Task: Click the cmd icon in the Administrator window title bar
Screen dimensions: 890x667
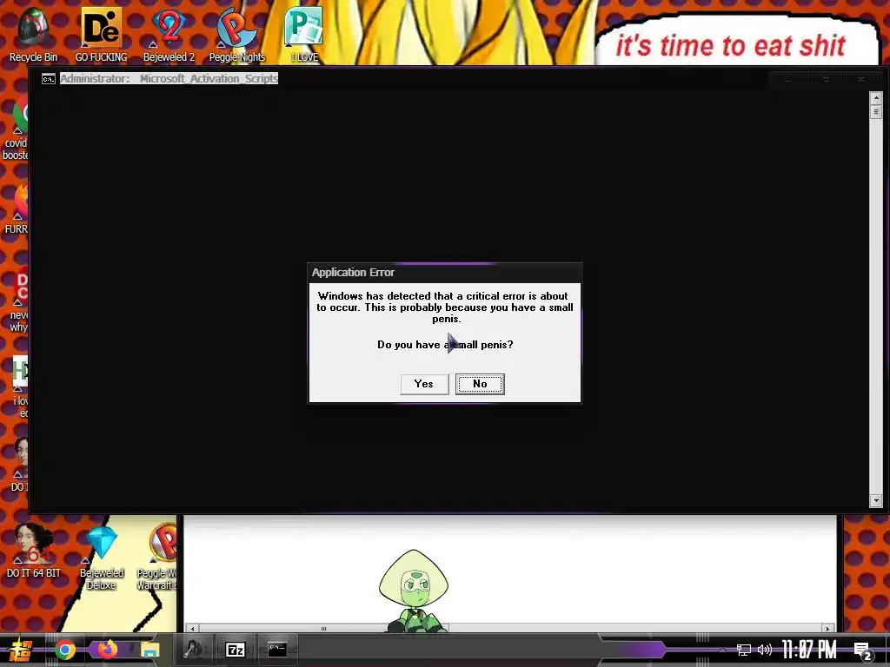Action: [49, 79]
